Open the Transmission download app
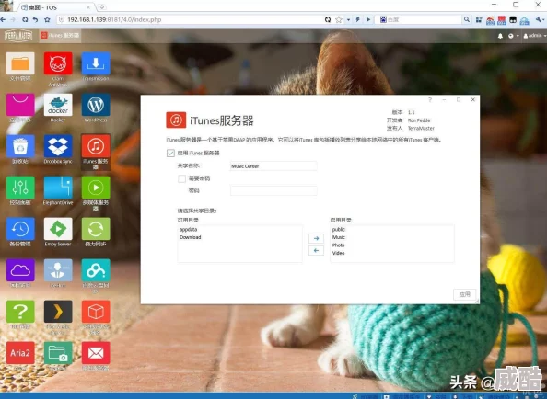Viewport: 547px width, 399px height. 96,63
